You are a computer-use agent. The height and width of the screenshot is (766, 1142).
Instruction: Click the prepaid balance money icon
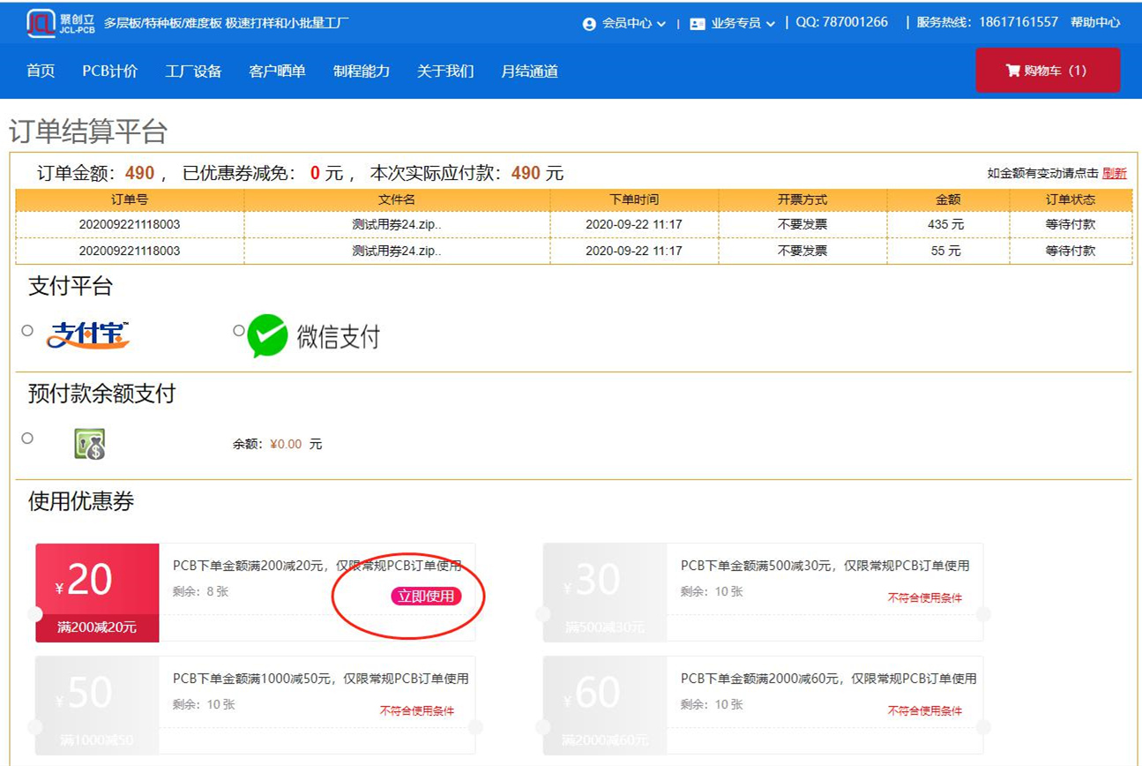tap(89, 444)
